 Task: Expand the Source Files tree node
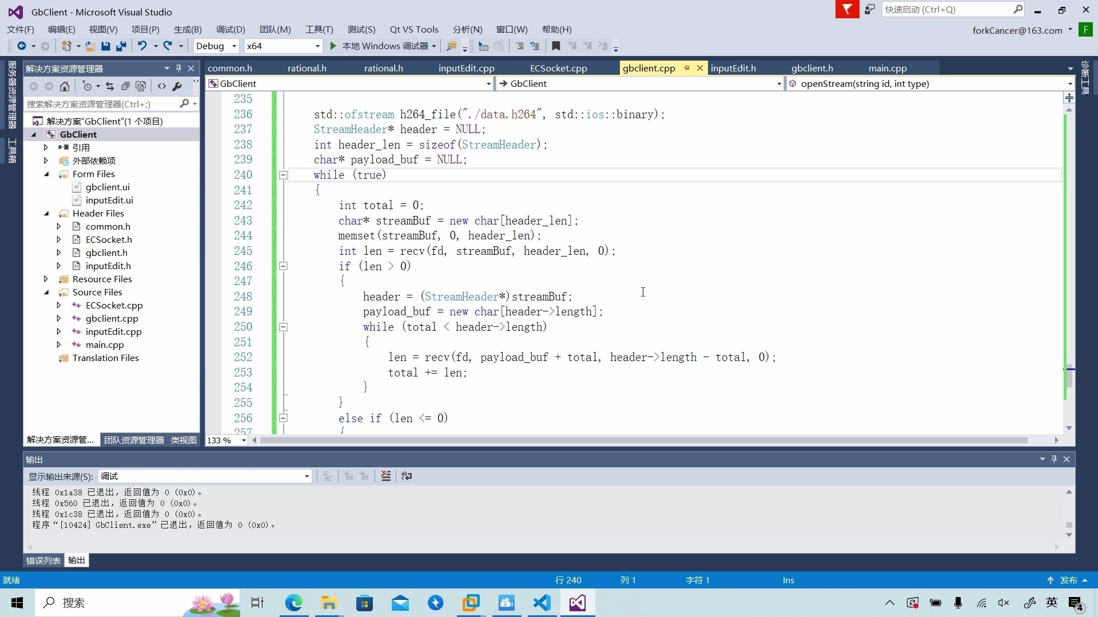pos(46,292)
